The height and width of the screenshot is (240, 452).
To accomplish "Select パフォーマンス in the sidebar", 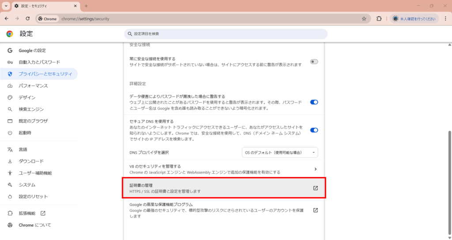I will 33,86.
